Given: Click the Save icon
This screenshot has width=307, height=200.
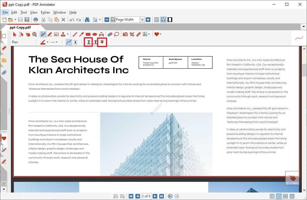Looking at the screenshot, I should (x=20, y=20).
